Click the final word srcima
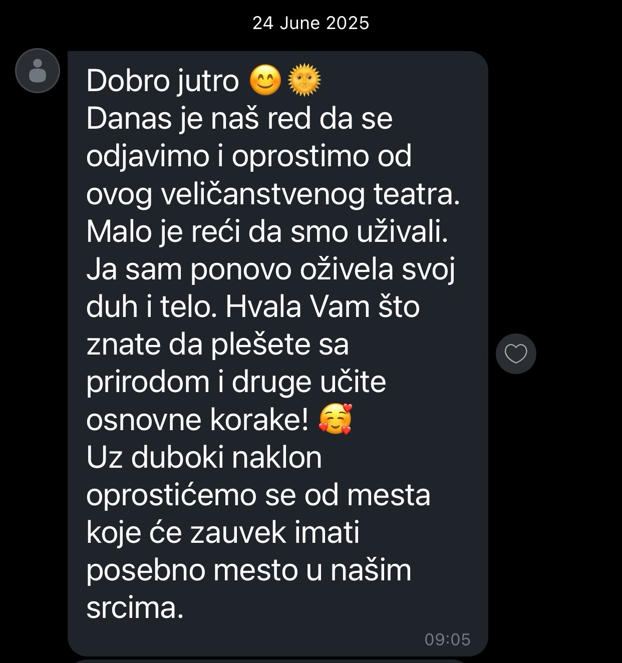Screen dimensions: 622x663 pyautogui.click(x=135, y=608)
